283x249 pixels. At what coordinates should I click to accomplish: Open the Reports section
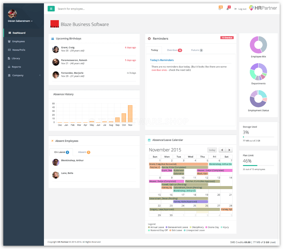tap(17, 67)
